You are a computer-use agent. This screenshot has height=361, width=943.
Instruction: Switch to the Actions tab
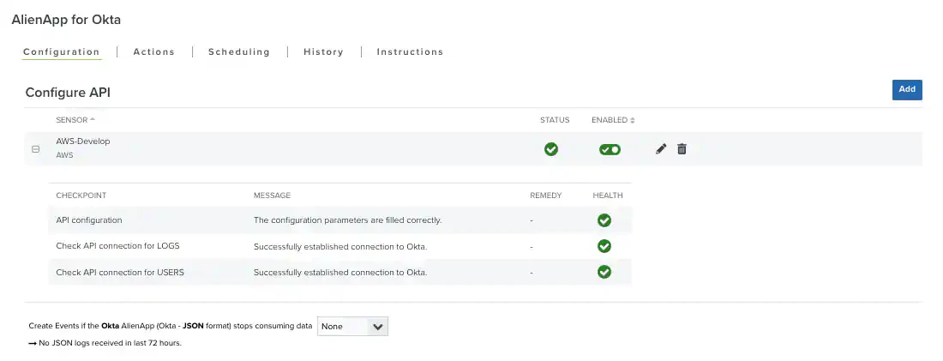154,52
